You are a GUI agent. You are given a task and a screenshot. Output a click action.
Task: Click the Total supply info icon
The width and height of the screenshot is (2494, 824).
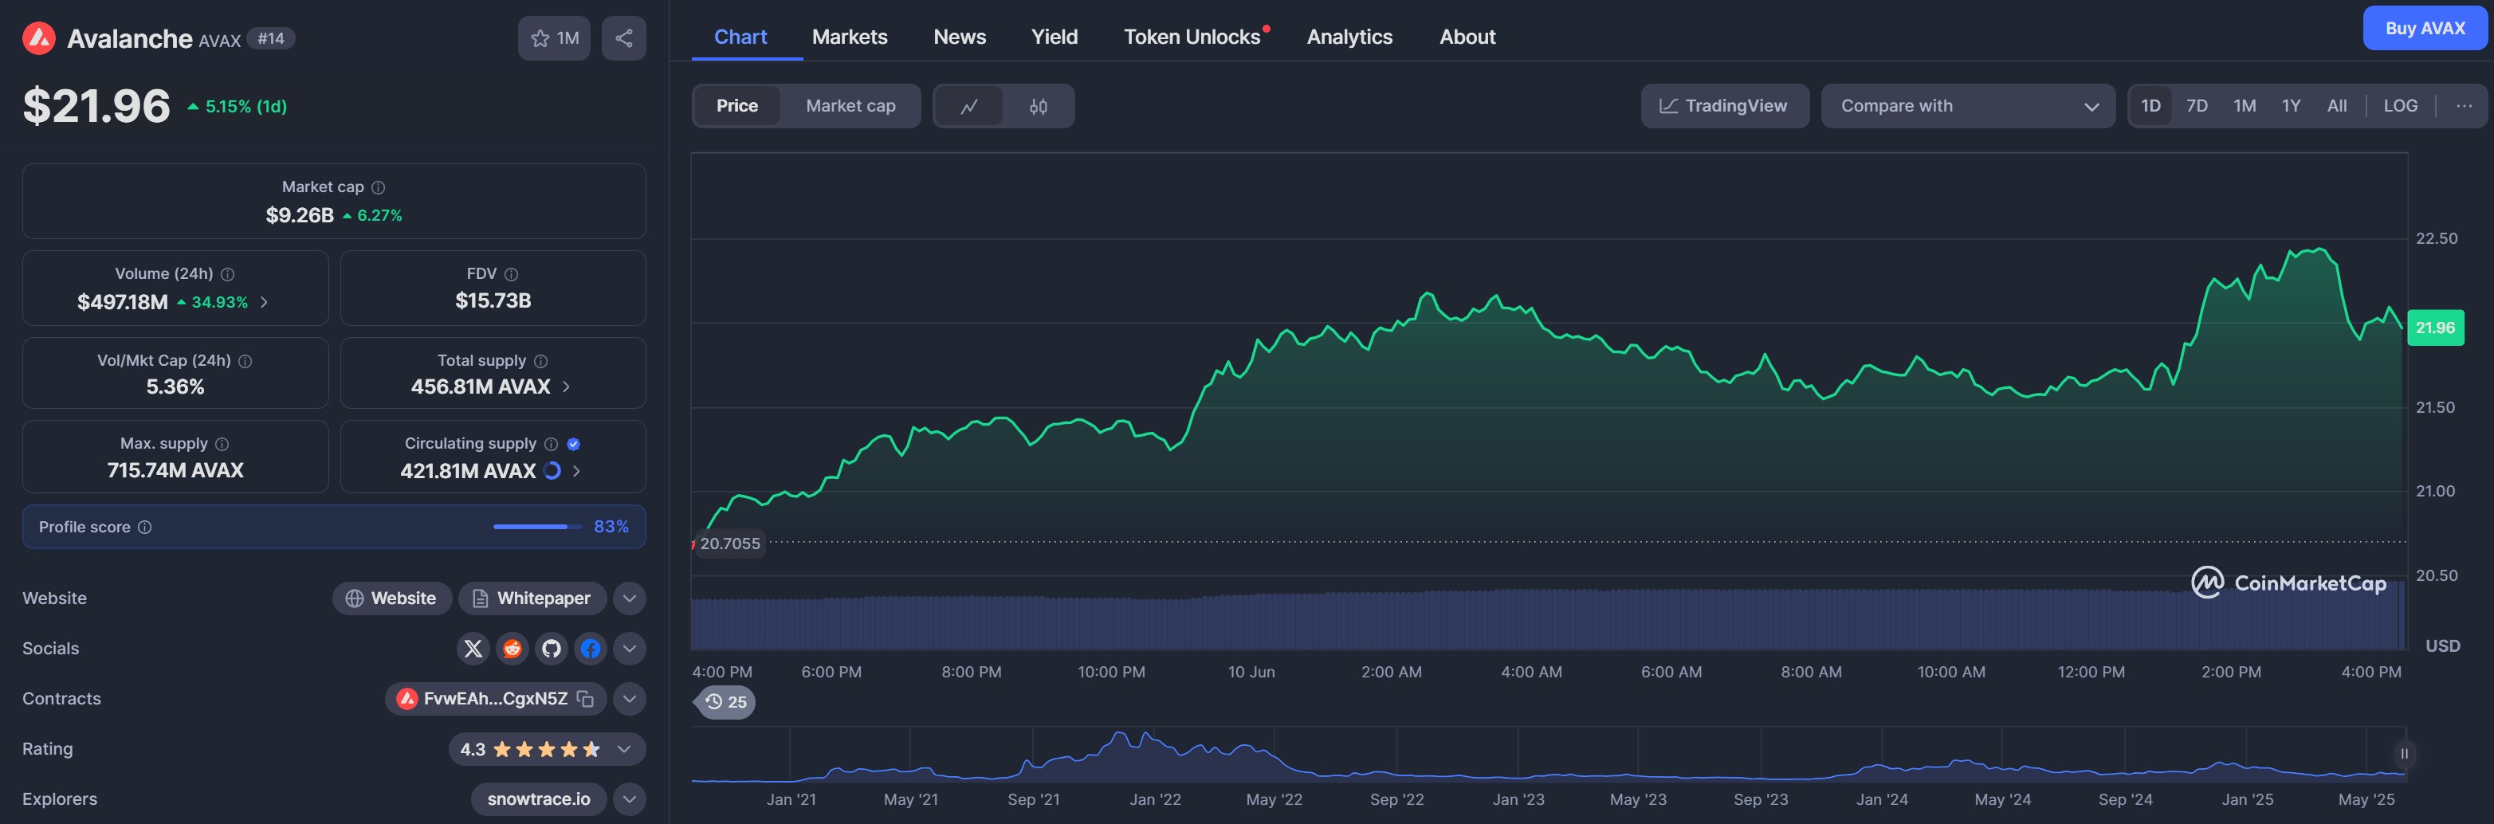pyautogui.click(x=541, y=361)
